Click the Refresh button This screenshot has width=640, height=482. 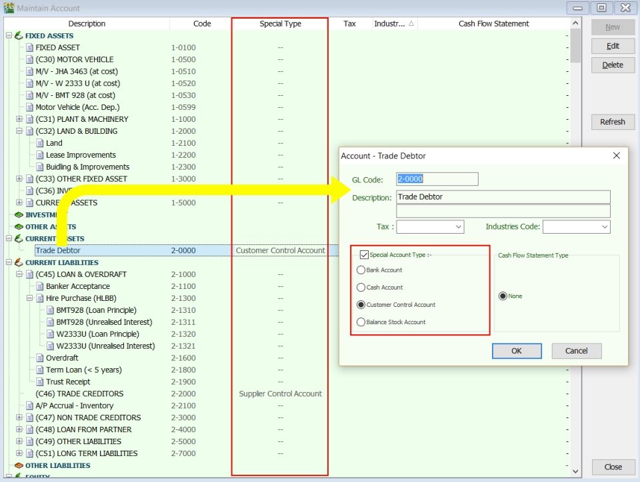coord(612,122)
